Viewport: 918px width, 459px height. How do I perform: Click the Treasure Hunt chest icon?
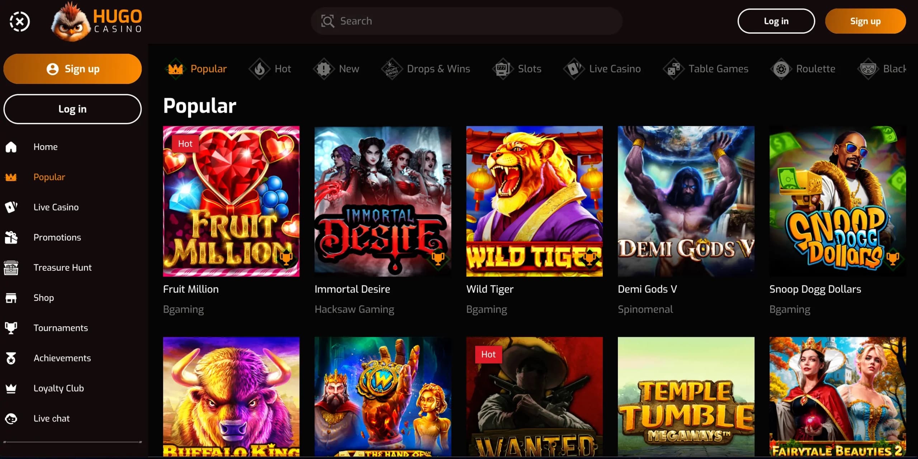[x=11, y=267]
